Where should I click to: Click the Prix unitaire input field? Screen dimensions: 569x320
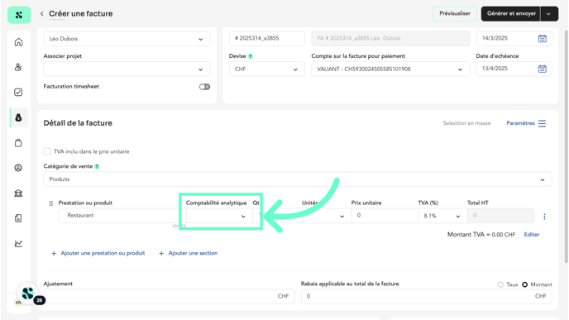[385, 216]
